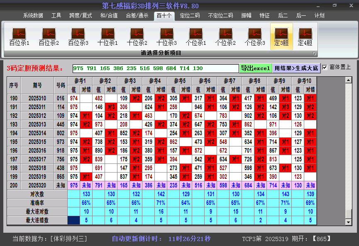Viewport: 359px width, 246px height.
Task: Open the 工具 menu
Action: click(x=56, y=15)
